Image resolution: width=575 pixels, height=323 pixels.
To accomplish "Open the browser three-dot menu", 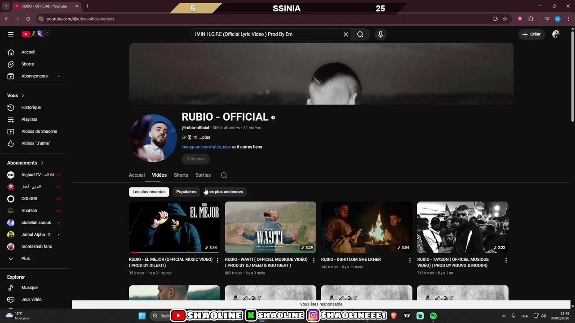I will 568,19.
